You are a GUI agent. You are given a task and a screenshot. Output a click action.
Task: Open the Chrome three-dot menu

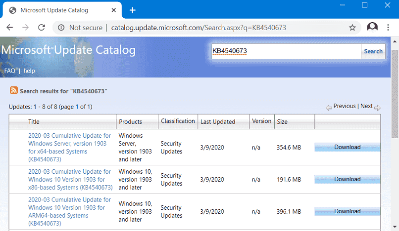388,28
